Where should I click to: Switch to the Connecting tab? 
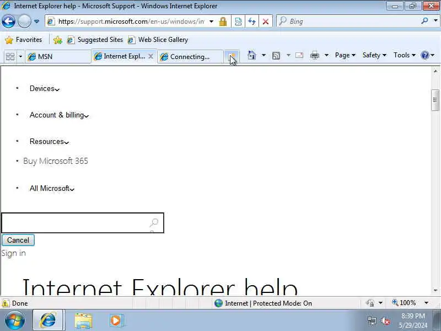tap(190, 57)
